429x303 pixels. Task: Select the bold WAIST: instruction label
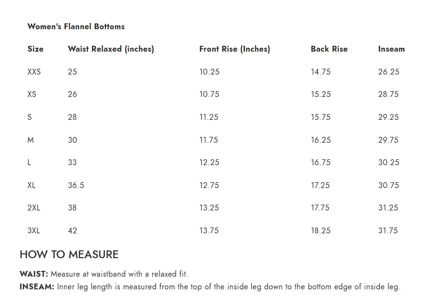point(34,274)
